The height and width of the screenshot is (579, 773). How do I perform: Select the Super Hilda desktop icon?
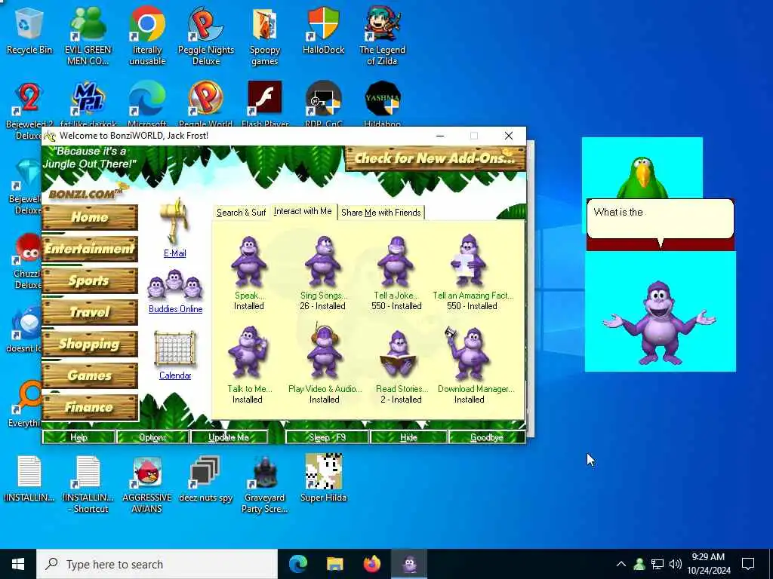(x=323, y=477)
